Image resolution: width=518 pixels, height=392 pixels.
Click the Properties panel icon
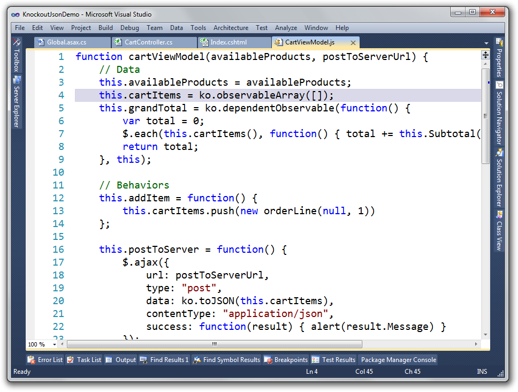(499, 42)
